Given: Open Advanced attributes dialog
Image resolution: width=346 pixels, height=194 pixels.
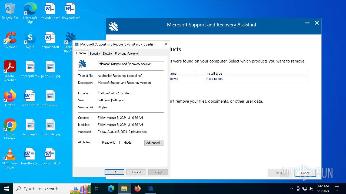Looking at the screenshot, I should coord(154,143).
